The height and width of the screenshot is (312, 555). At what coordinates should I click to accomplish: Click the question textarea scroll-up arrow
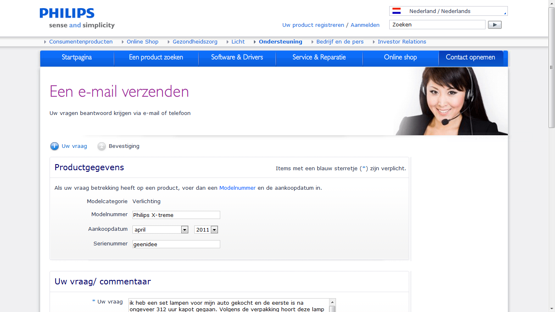(x=333, y=302)
